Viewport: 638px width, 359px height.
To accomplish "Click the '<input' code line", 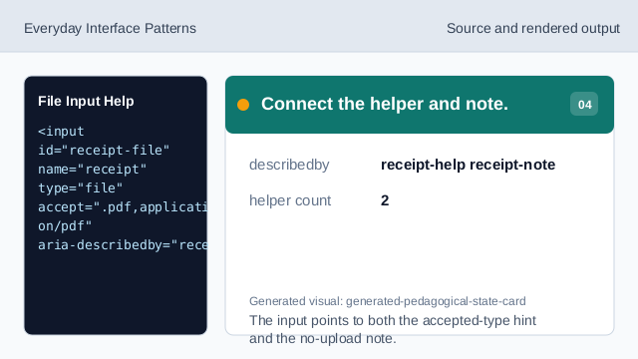I will [61, 132].
